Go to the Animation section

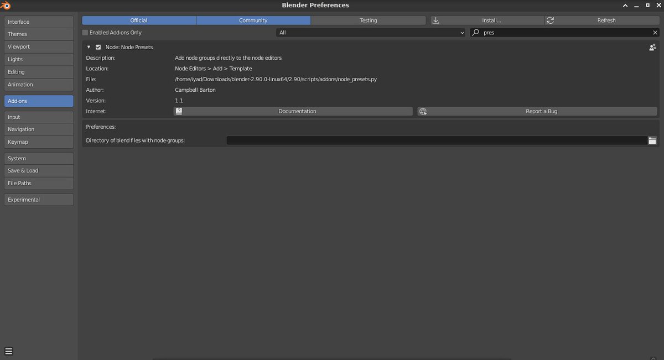coord(39,85)
